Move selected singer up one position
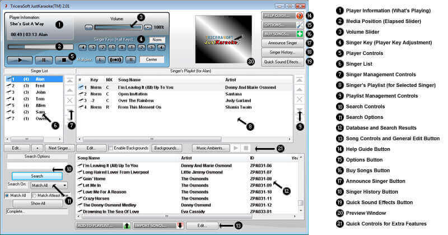448x235 pixels. [x=70, y=90]
